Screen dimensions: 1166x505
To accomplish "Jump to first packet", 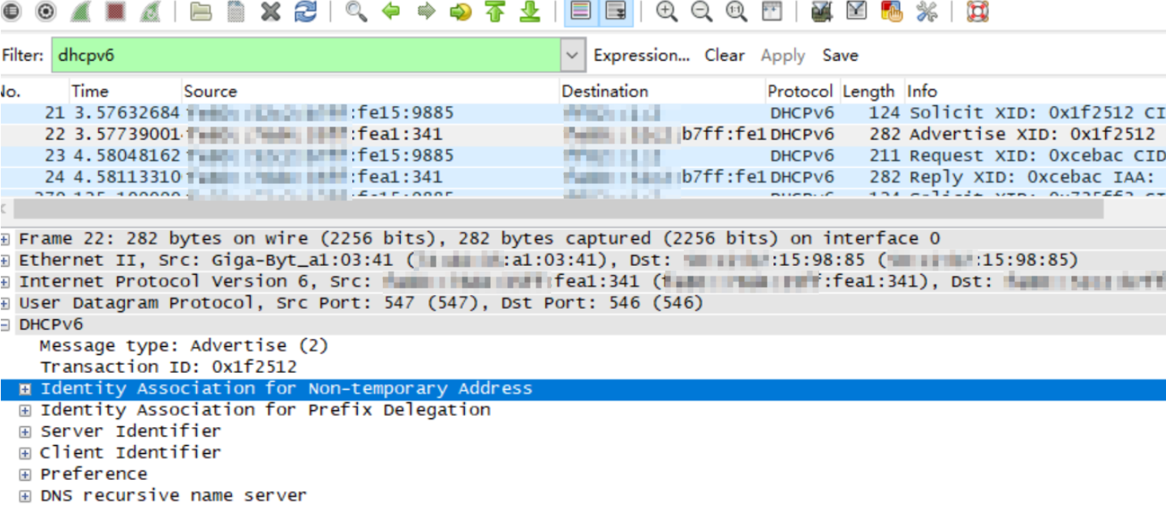I will pos(495,11).
